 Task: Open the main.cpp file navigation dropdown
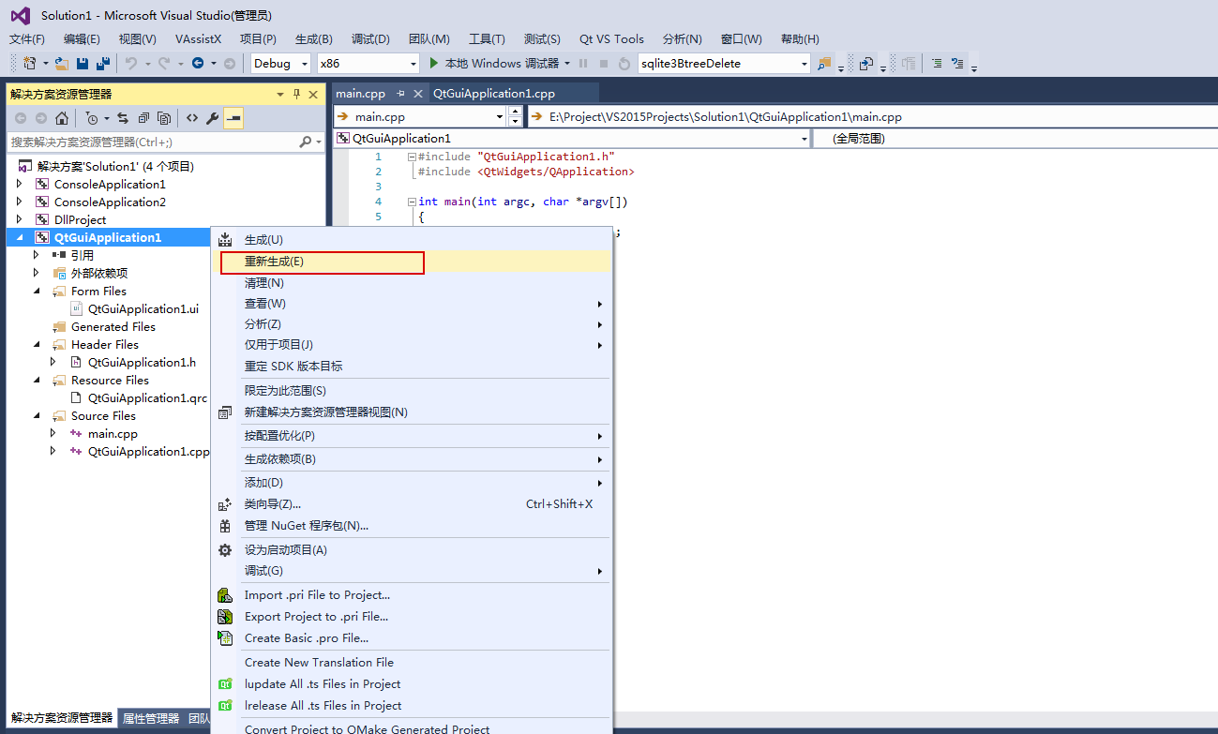(x=499, y=117)
